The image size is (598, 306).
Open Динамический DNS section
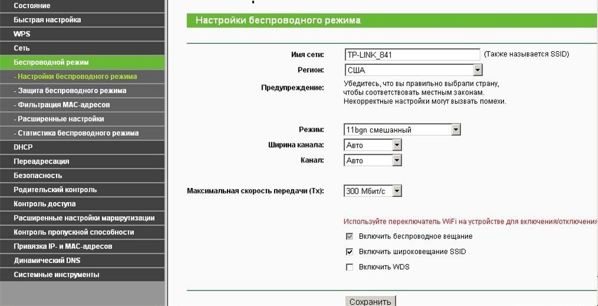[x=82, y=261]
